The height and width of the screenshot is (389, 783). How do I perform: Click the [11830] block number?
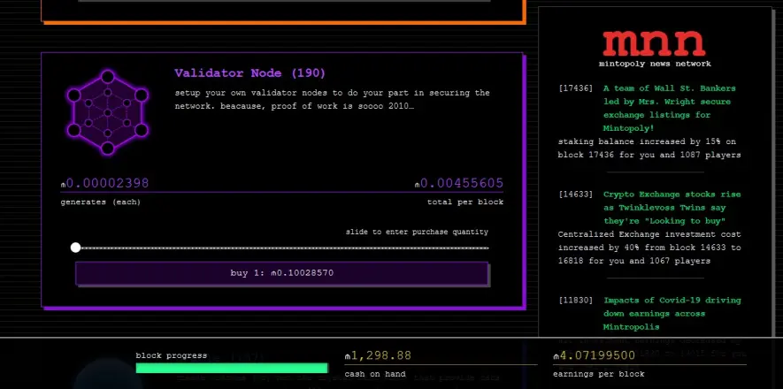click(576, 301)
